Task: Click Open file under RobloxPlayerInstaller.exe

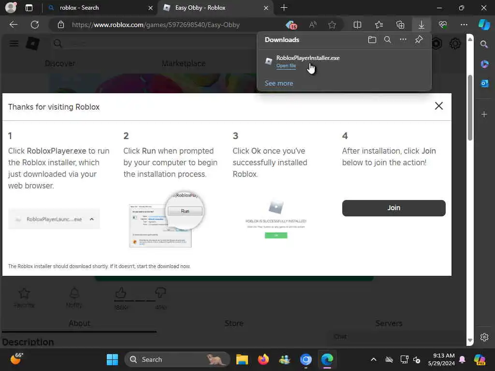Action: (x=286, y=66)
